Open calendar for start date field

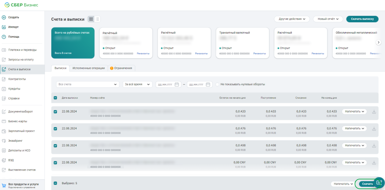pos(177,85)
